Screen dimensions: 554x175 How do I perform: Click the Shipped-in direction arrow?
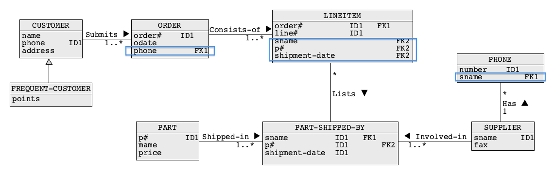[x=257, y=136]
